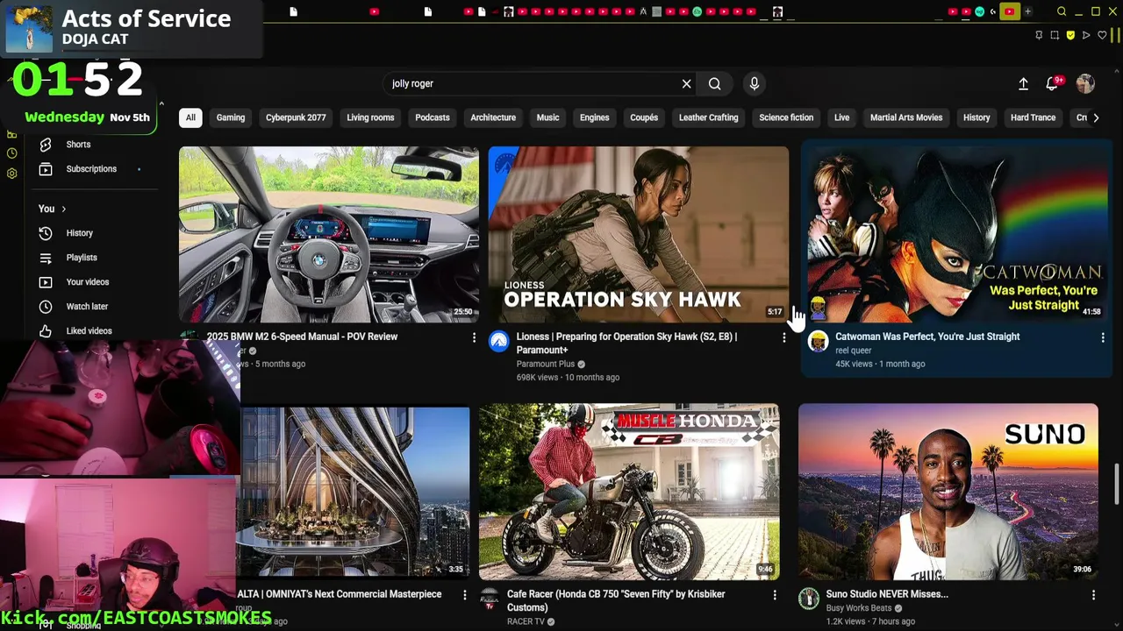Image resolution: width=1123 pixels, height=631 pixels.
Task: Select the Music filter chip
Action: tap(547, 117)
